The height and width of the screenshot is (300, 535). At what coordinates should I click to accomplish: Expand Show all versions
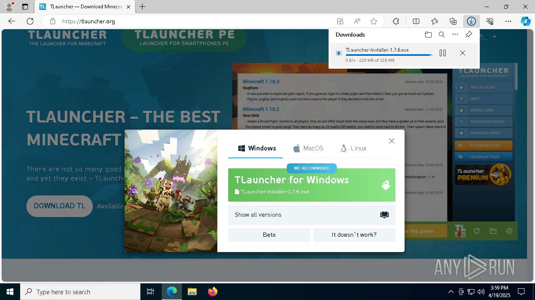tap(312, 215)
